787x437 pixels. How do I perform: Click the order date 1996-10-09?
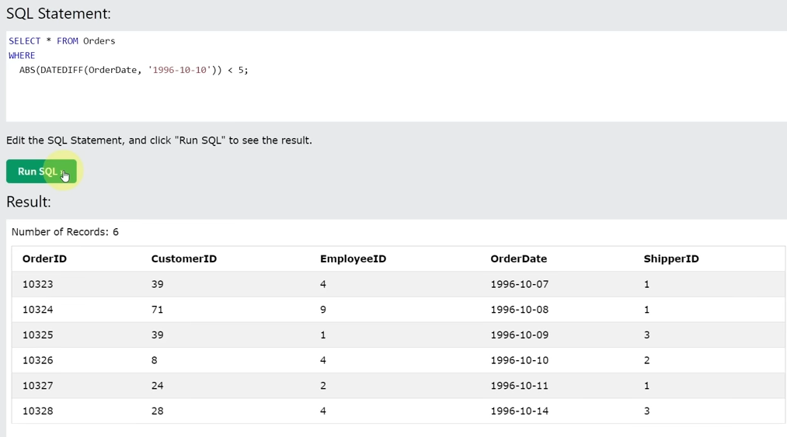click(x=520, y=335)
